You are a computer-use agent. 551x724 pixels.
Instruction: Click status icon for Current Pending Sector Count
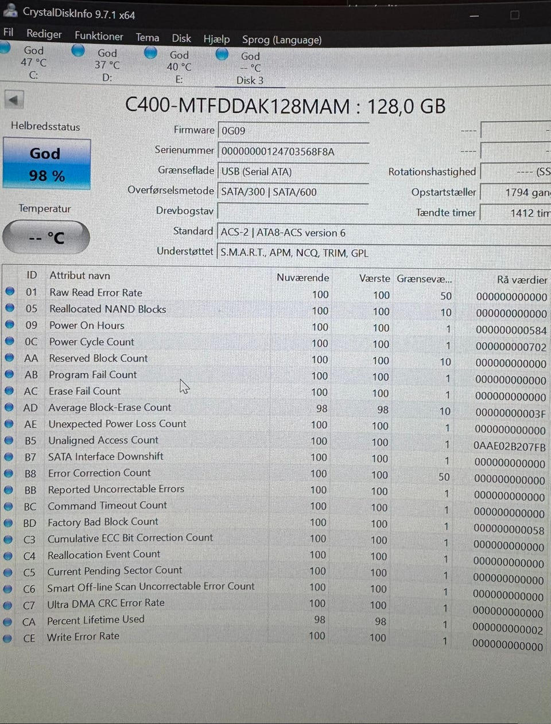pyautogui.click(x=7, y=572)
